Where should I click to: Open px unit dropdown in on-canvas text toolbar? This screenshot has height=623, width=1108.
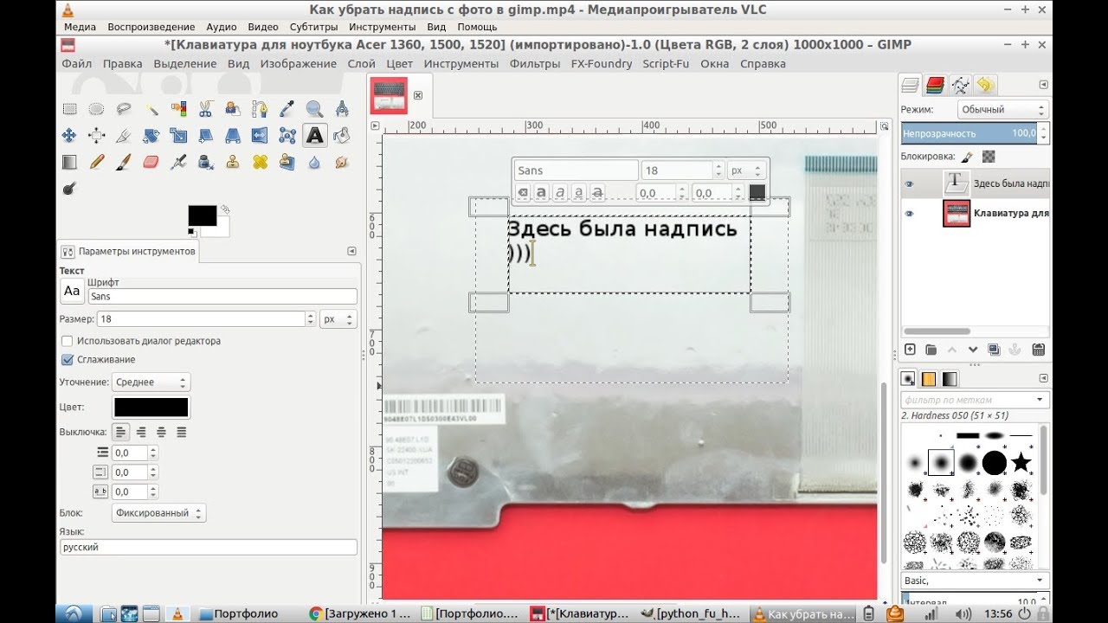747,170
